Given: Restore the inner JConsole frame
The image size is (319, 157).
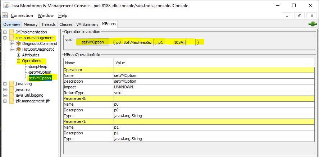Looking at the screenshot, I should (300, 15).
